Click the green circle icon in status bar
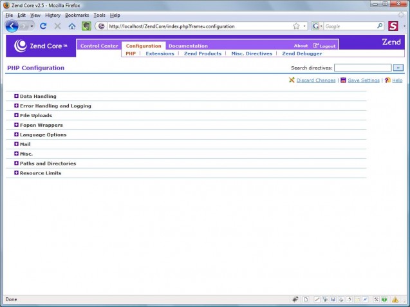Image resolution: width=410 pixels, height=307 pixels. coord(384,299)
